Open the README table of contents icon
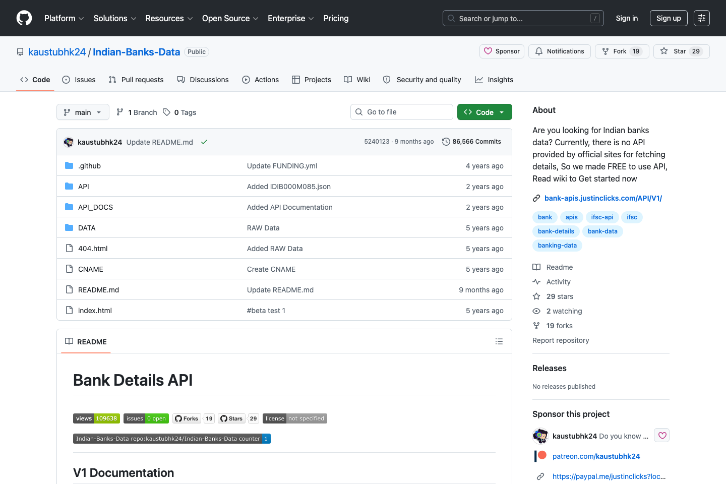The image size is (726, 484). (x=499, y=341)
